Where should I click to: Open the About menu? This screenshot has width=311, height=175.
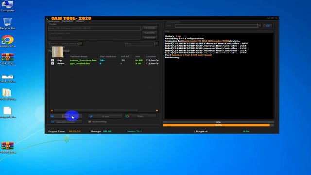click(80, 21)
